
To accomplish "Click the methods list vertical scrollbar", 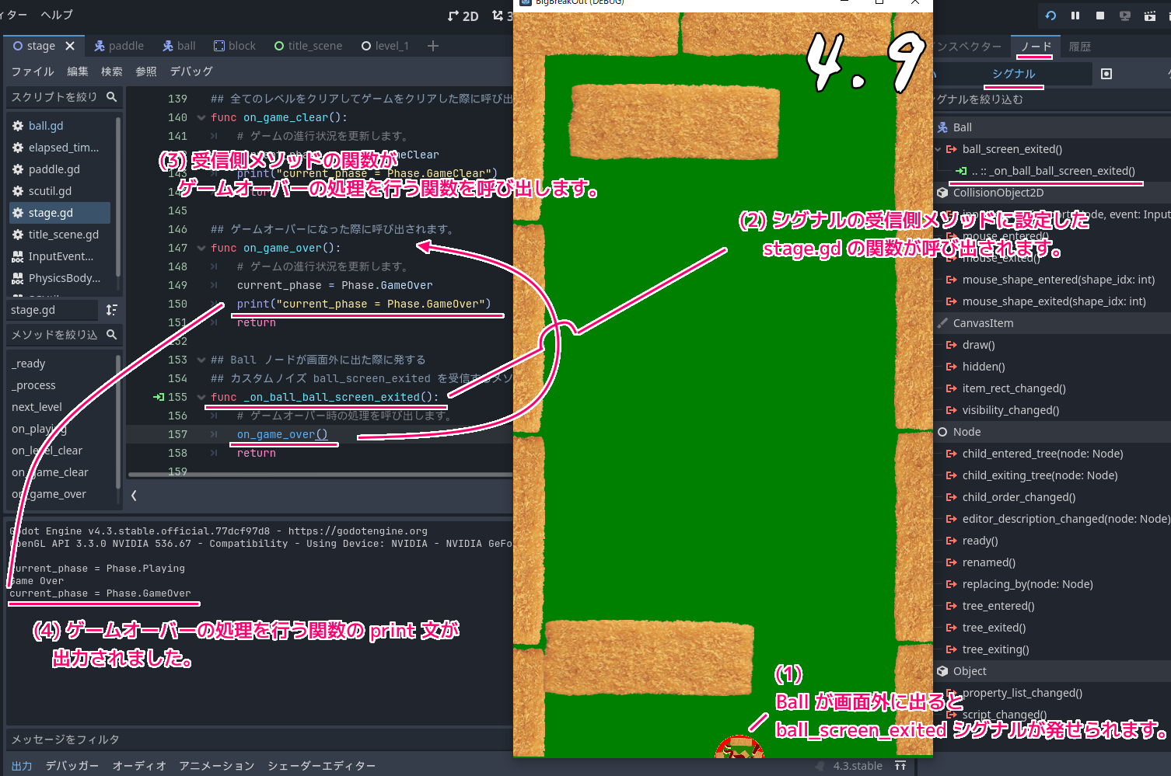I will pyautogui.click(x=118, y=423).
